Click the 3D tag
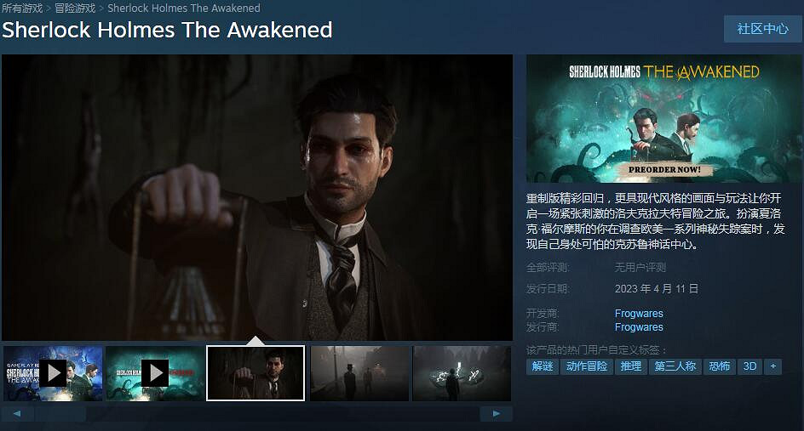Screen dimensions: 804x431 coord(749,366)
